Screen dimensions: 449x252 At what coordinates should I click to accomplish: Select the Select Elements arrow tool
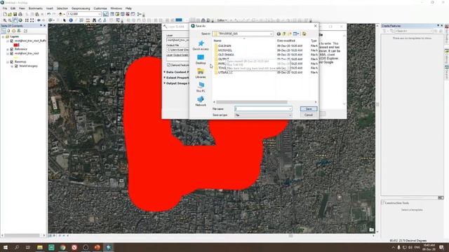coord(65,20)
